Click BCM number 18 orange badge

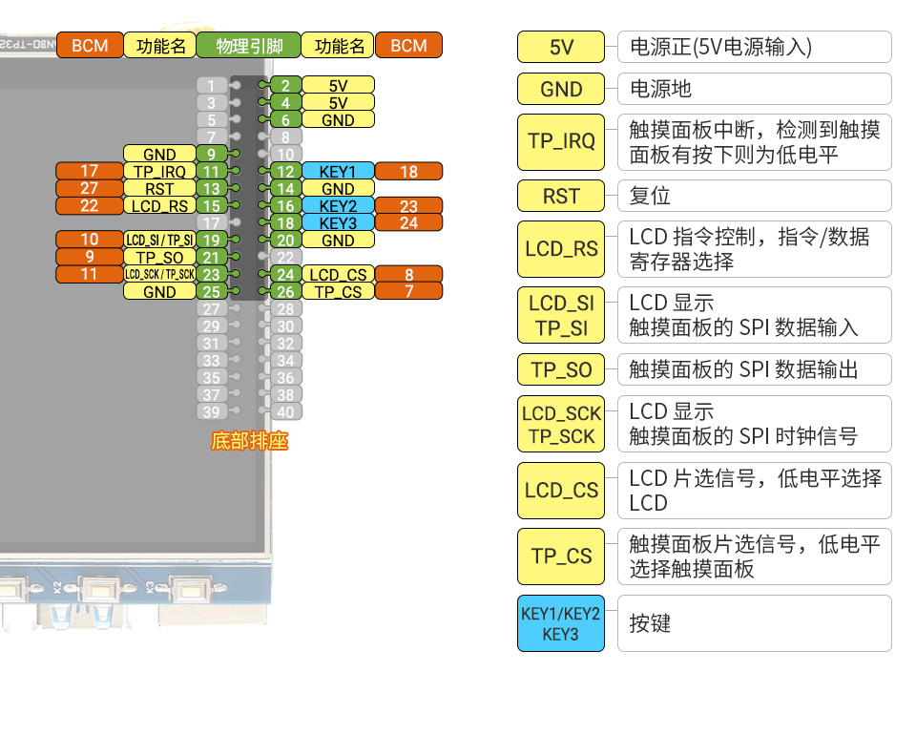[x=408, y=172]
